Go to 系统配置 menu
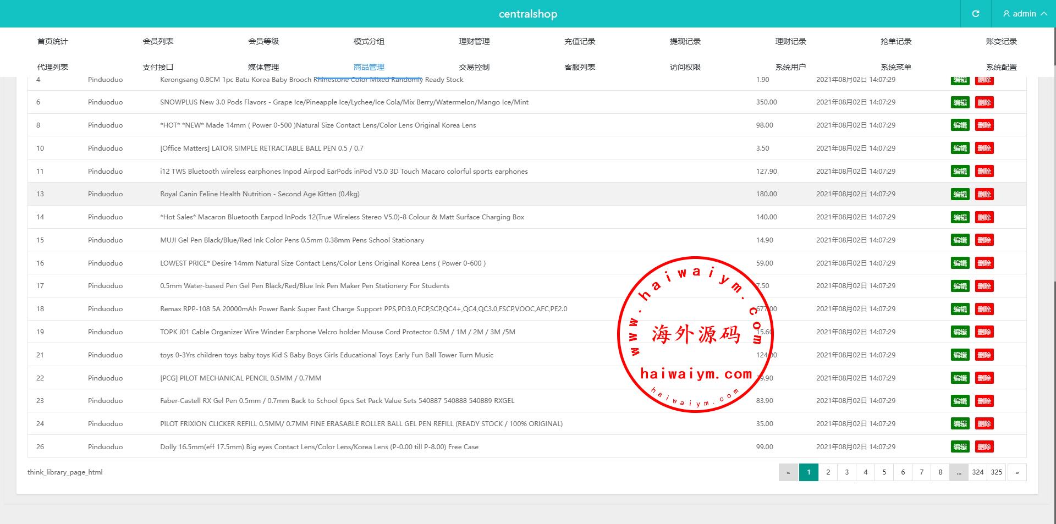 [1001, 67]
